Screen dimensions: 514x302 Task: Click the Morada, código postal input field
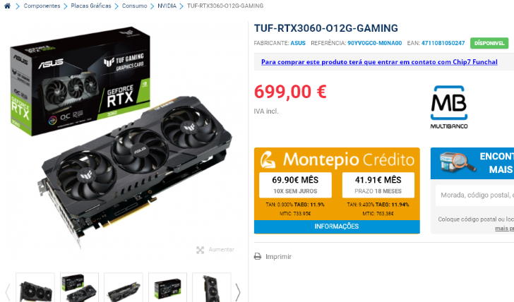[x=474, y=195]
